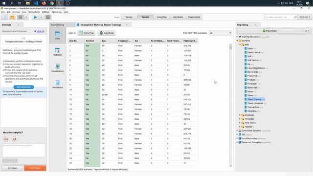313x176 pixels.
Task: Open the run options dropdown arrow
Action: (41, 17)
